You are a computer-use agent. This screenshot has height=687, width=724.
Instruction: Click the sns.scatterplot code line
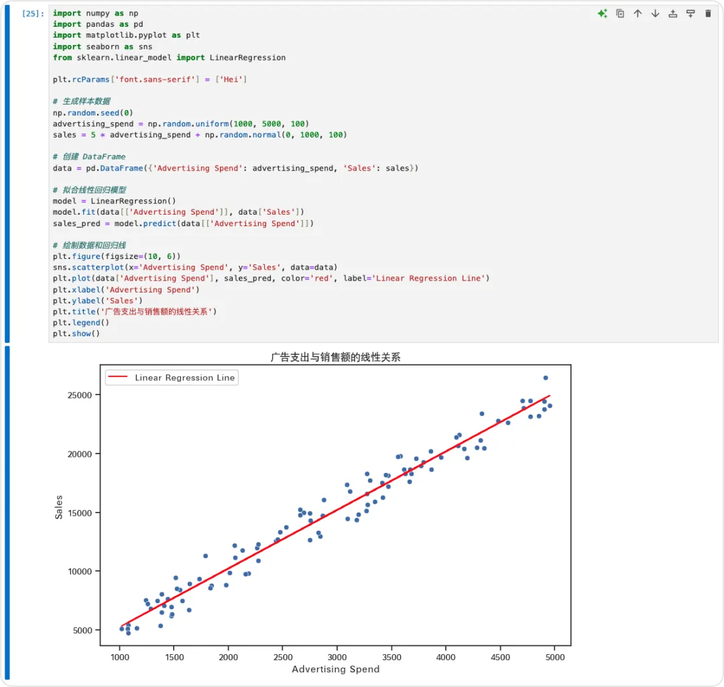[x=195, y=268]
